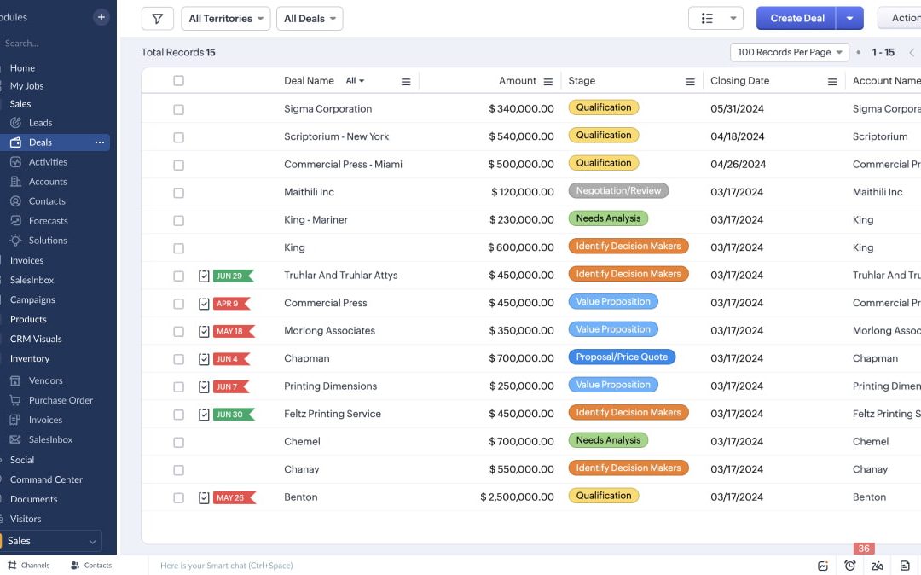The image size is (921, 575).
Task: Open Deal Name All filter dropdown
Action: (355, 80)
